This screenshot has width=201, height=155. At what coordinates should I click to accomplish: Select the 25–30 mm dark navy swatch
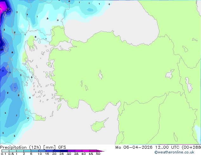[x=64, y=151]
